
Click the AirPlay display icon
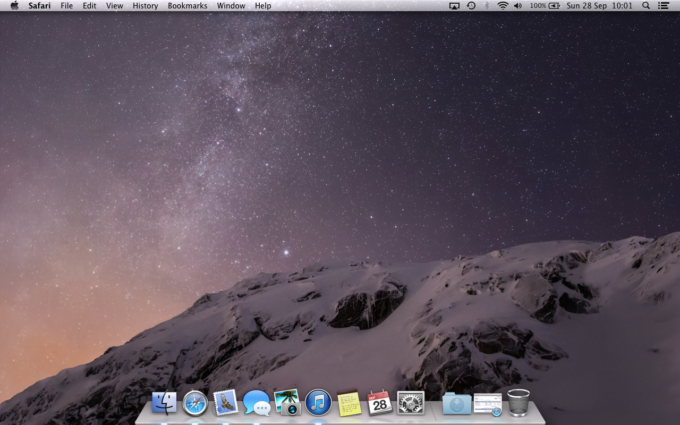coord(454,6)
